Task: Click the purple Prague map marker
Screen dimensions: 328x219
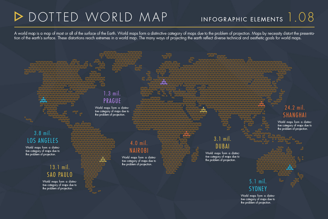Action: 164,82
